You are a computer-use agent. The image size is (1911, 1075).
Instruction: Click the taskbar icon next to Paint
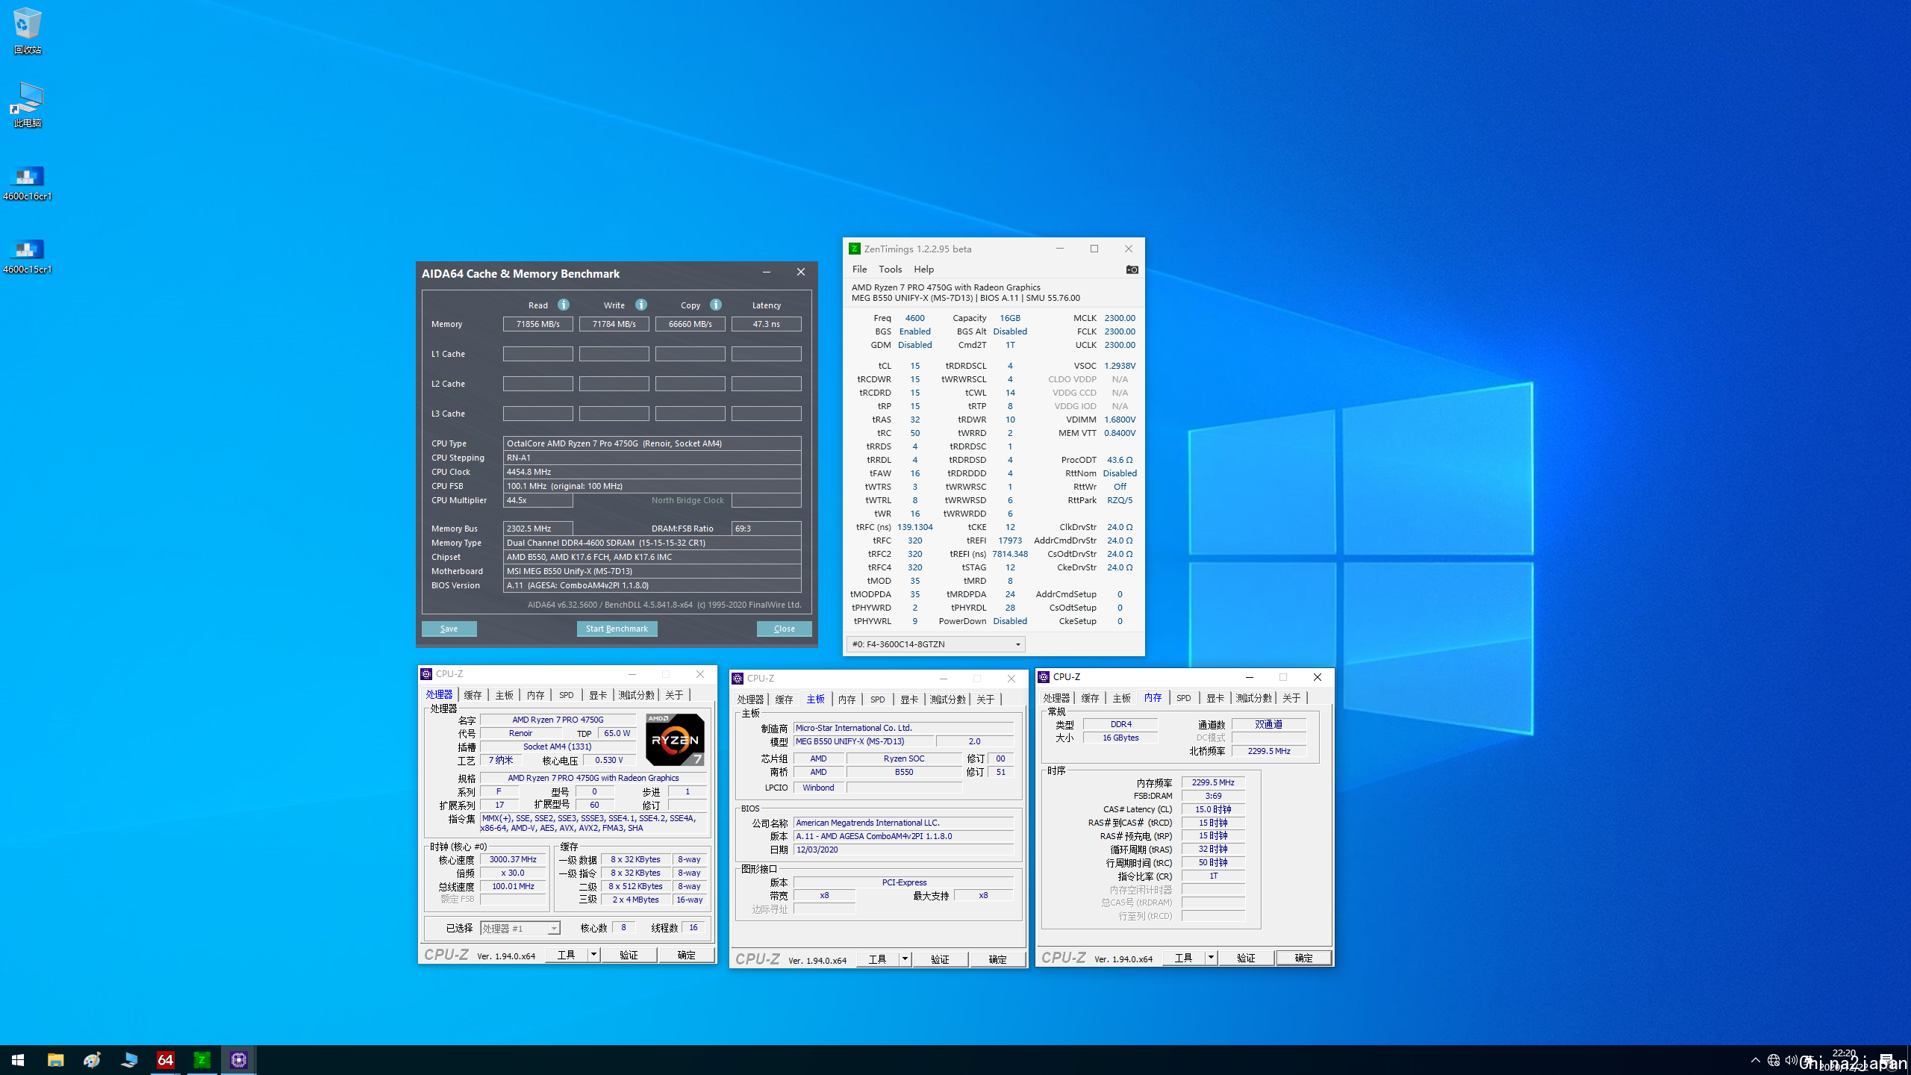(x=128, y=1060)
